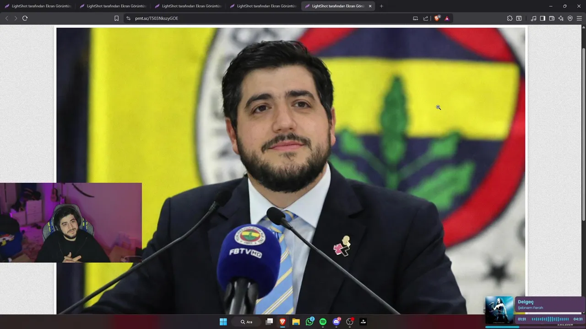
Task: Bookmark this page with the bookmark icon
Action: click(x=116, y=18)
